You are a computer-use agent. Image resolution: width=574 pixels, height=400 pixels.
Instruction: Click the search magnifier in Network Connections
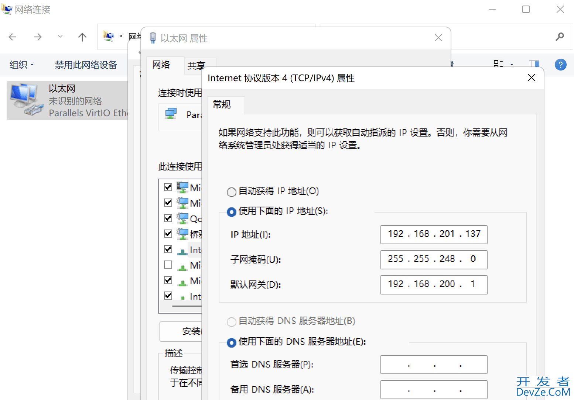click(560, 37)
